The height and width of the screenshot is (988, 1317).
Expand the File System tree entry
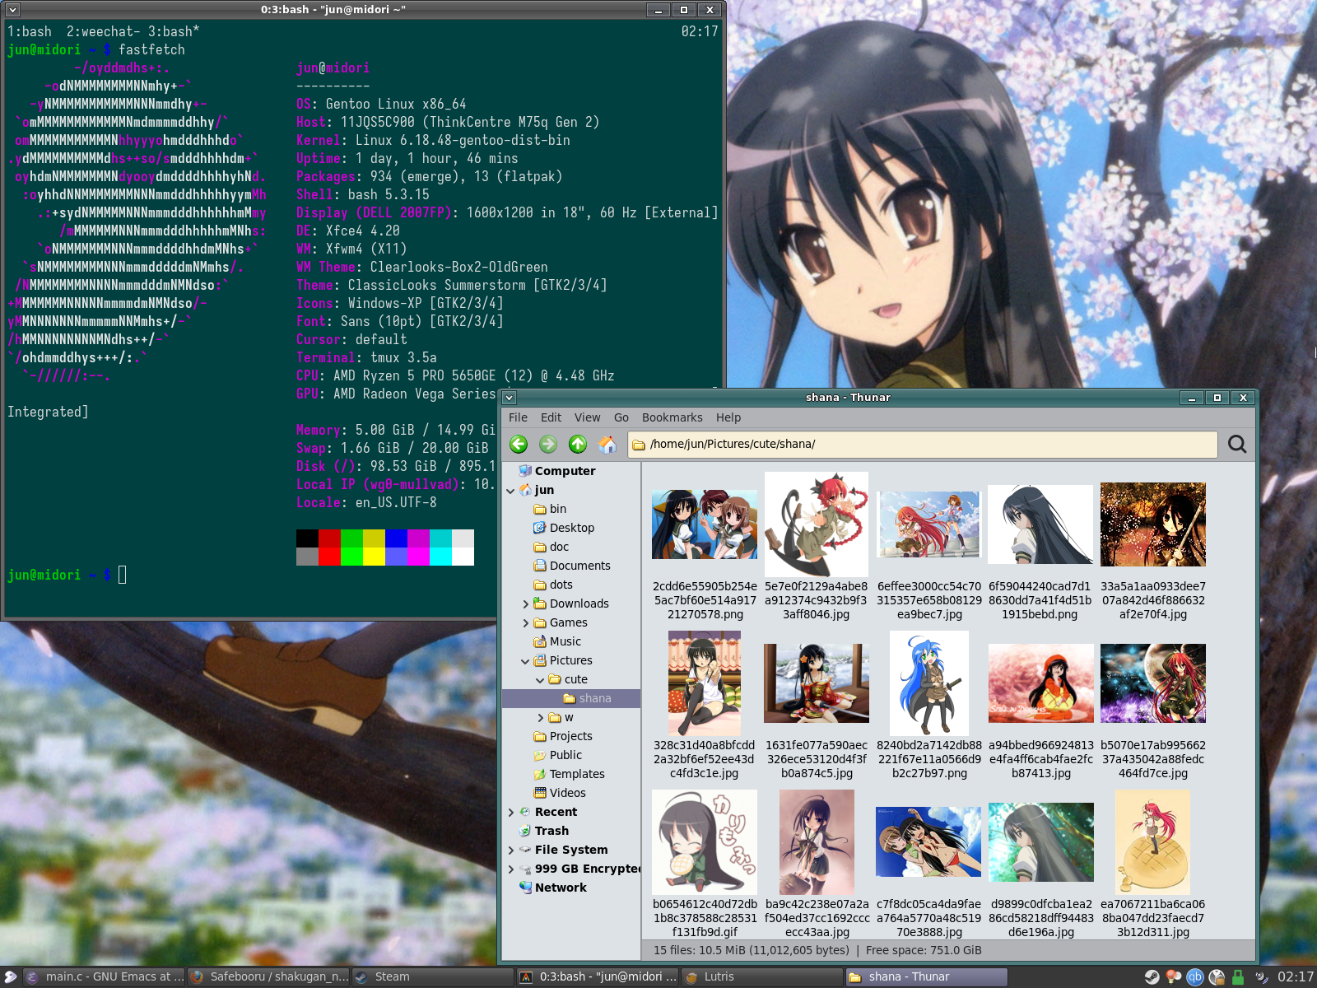coord(510,851)
